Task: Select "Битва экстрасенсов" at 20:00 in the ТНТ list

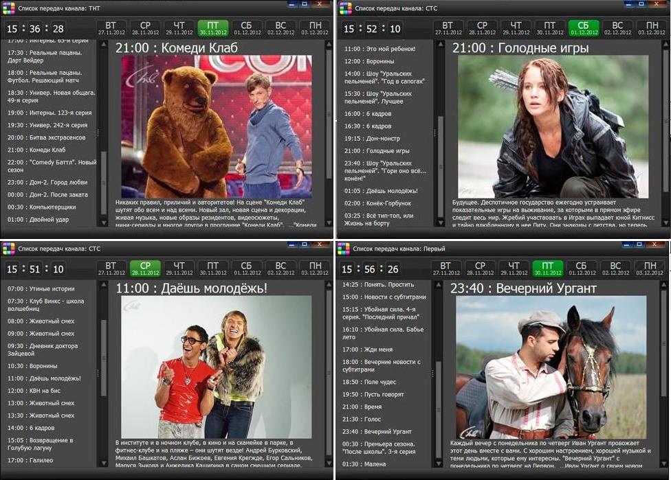Action: point(46,137)
